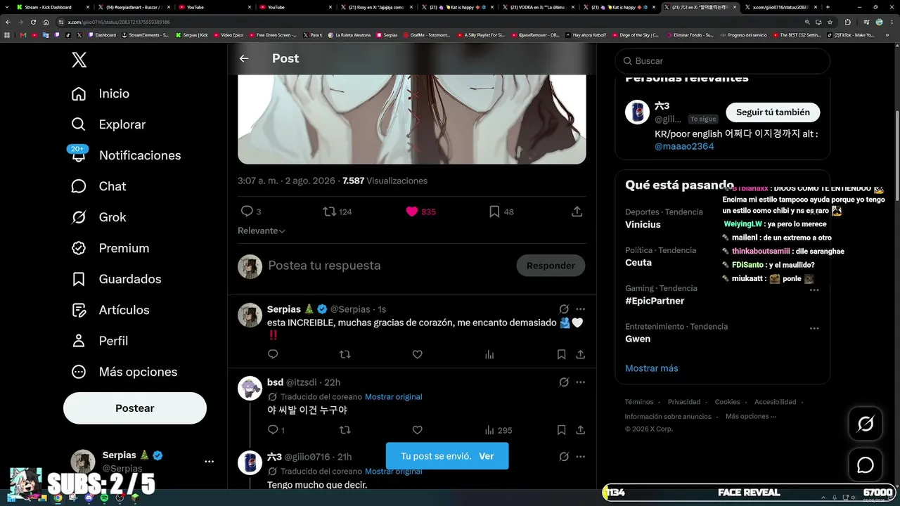The height and width of the screenshot is (506, 900).
Task: Bookmark Serpias's comment
Action: coord(561,355)
